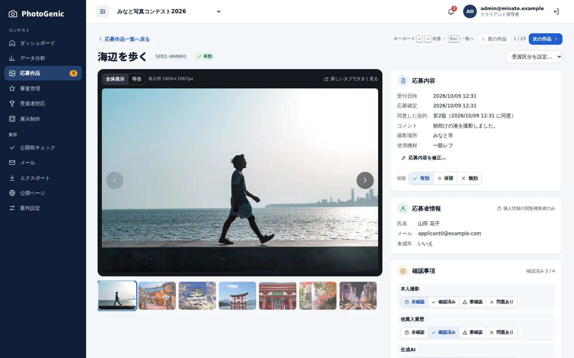Viewport: 574px width, 358px height.
Task: Click 応募内容を修正... button
Action: [x=423, y=158]
